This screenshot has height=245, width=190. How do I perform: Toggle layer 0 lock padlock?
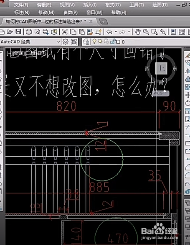pyautogui.click(x=112, y=41)
